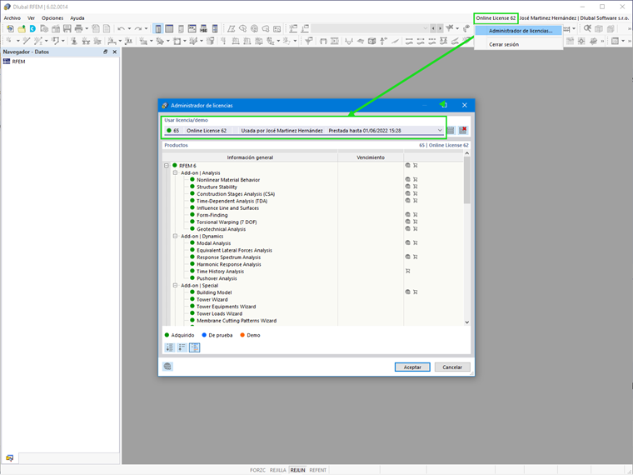Click the previous load case arrow button
Image resolution: width=633 pixels, height=475 pixels.
pyautogui.click(x=433, y=28)
